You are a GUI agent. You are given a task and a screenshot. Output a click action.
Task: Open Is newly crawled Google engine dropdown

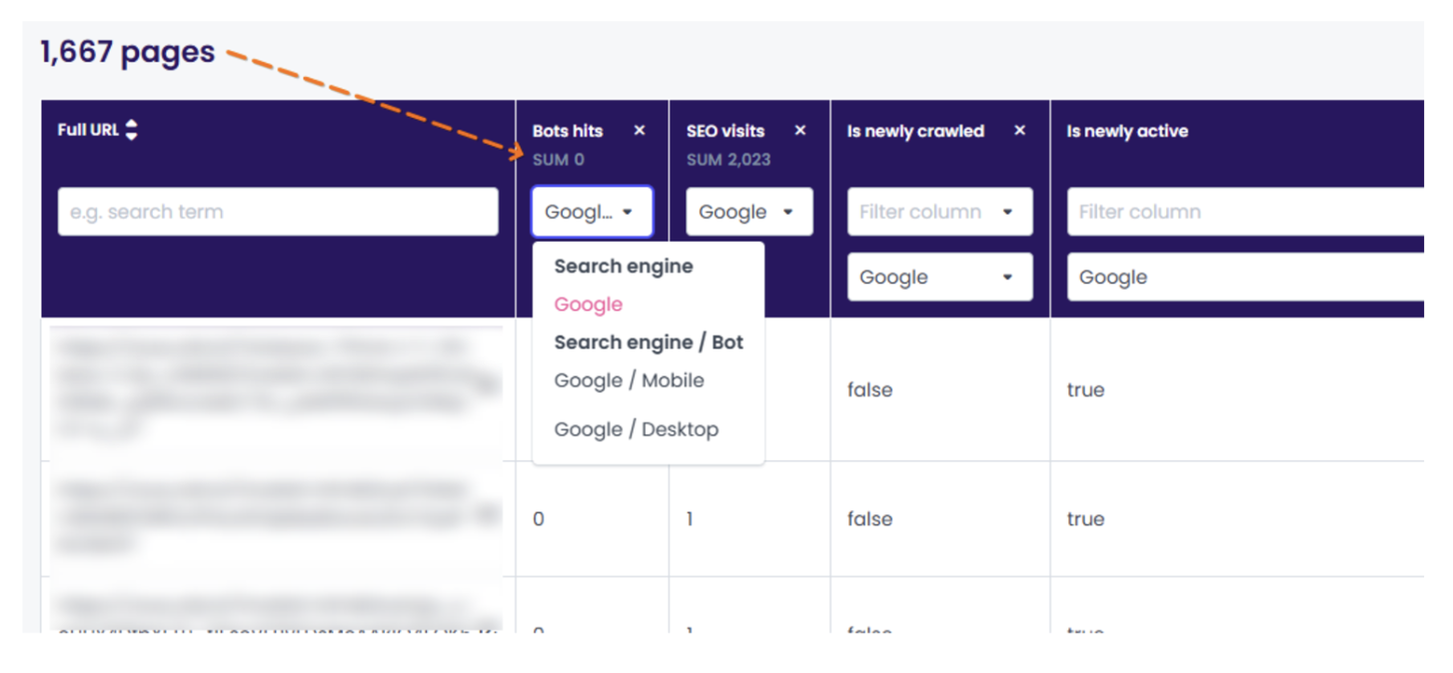tap(939, 278)
